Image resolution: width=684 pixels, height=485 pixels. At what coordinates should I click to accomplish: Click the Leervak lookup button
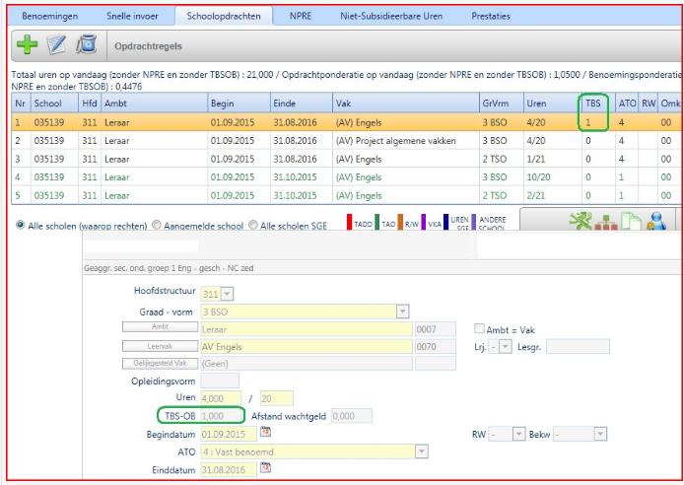(x=160, y=346)
